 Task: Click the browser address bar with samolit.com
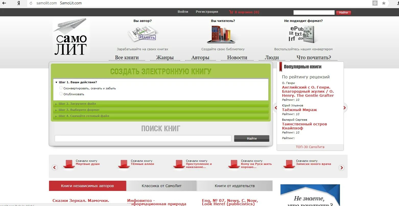(x=199, y=3)
